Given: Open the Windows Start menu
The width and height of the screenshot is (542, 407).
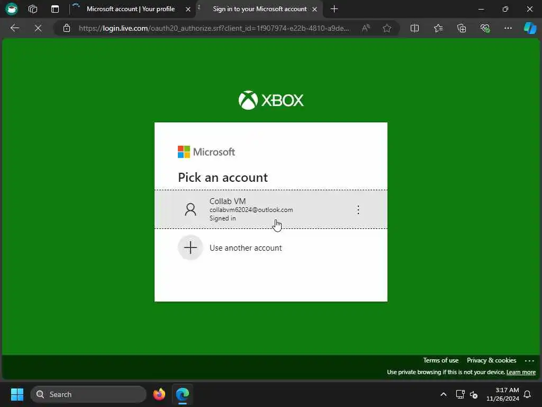Looking at the screenshot, I should [17, 394].
